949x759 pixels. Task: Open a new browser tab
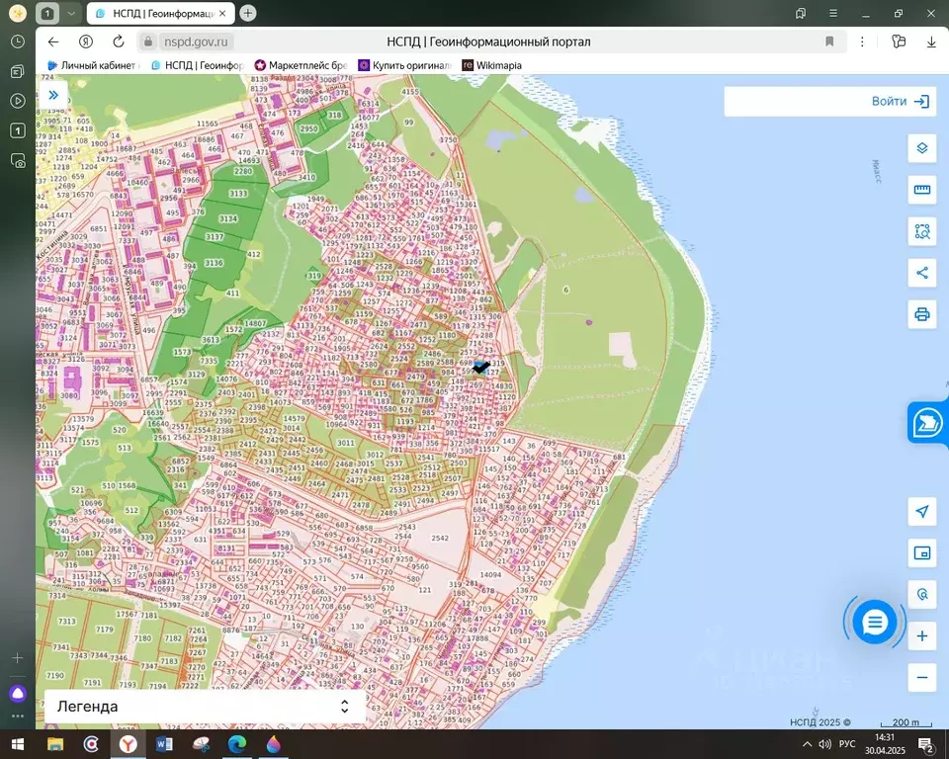click(247, 13)
